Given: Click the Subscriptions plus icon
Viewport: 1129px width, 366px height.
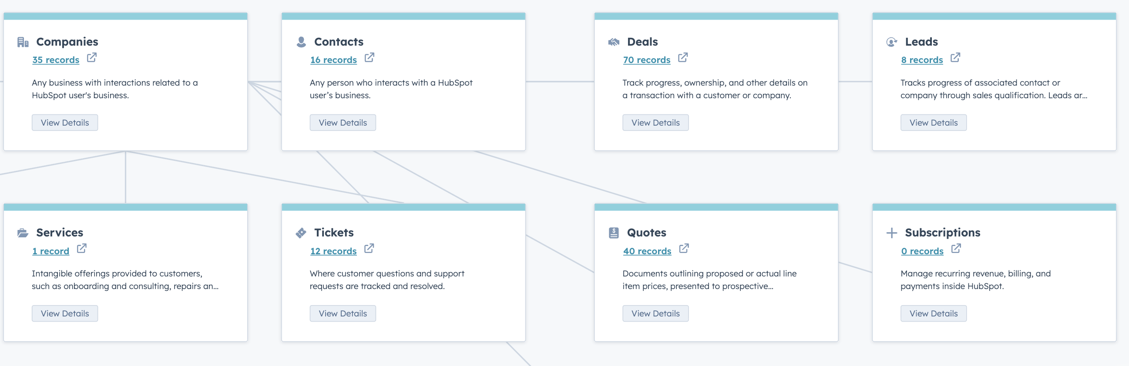Looking at the screenshot, I should tap(892, 233).
